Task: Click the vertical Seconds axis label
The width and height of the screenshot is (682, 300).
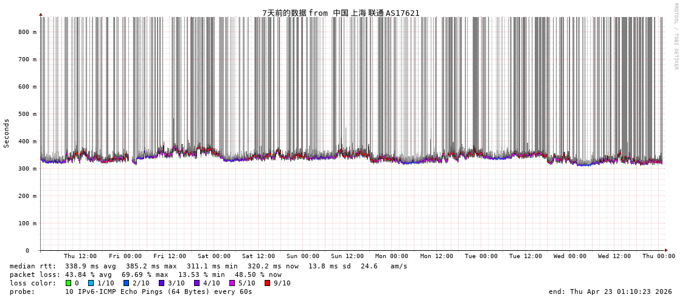Action: click(7, 133)
